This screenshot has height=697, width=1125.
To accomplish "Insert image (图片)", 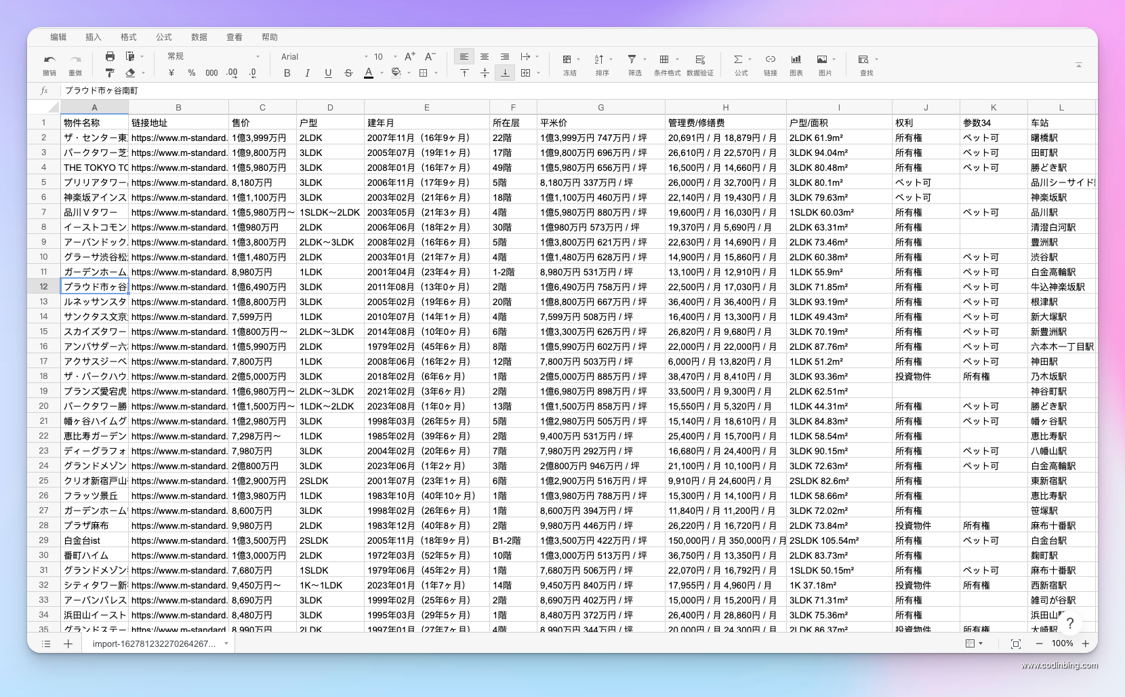I will (x=825, y=64).
